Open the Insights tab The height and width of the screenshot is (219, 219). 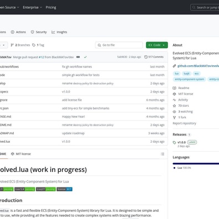[x=59, y=32]
